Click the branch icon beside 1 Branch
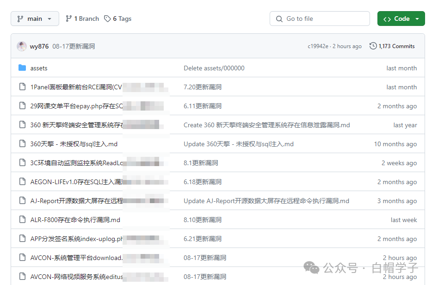 [68, 19]
